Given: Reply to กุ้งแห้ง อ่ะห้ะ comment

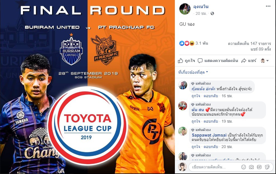Looking at the screenshot, I should 211,96.
